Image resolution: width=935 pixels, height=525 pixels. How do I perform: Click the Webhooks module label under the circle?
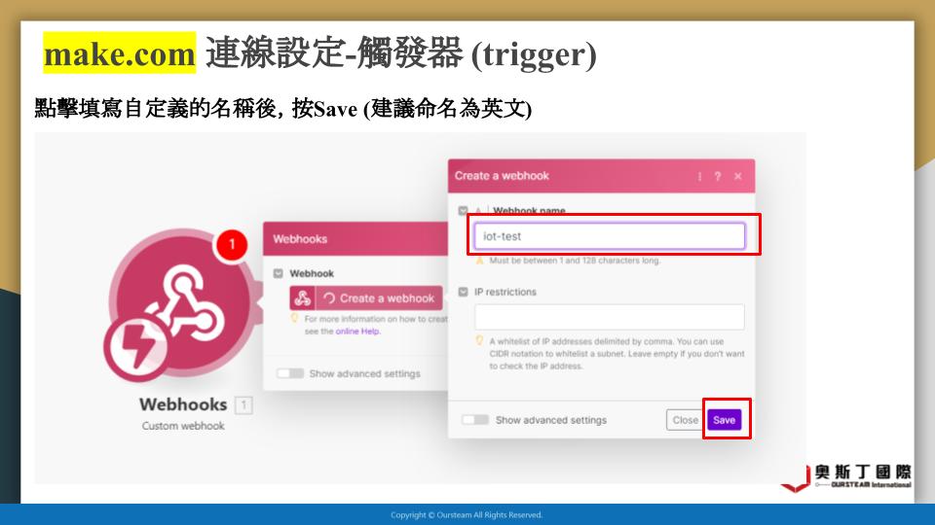click(183, 404)
